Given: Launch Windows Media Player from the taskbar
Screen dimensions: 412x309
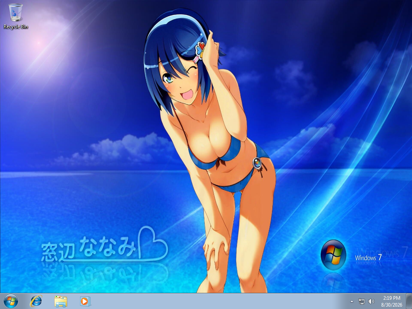Looking at the screenshot, I should (x=85, y=301).
